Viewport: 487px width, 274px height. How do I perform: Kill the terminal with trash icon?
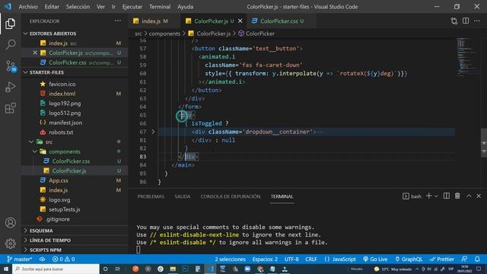[457, 196]
